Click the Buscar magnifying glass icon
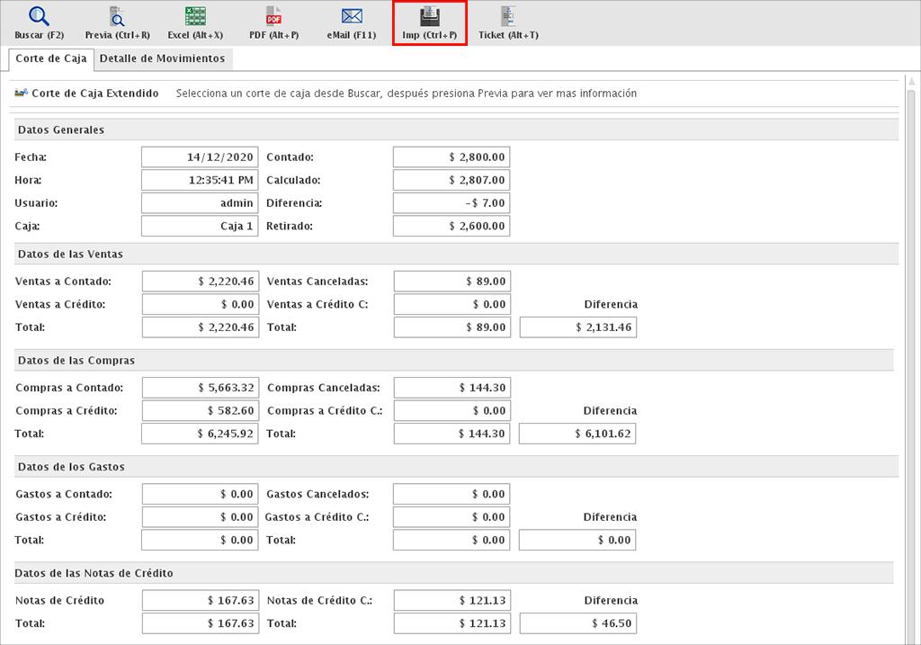This screenshot has height=645, width=921. tap(39, 17)
